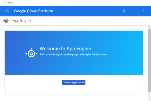
Task: Click the vertical scrollbar thumb
Action: pos(149,61)
